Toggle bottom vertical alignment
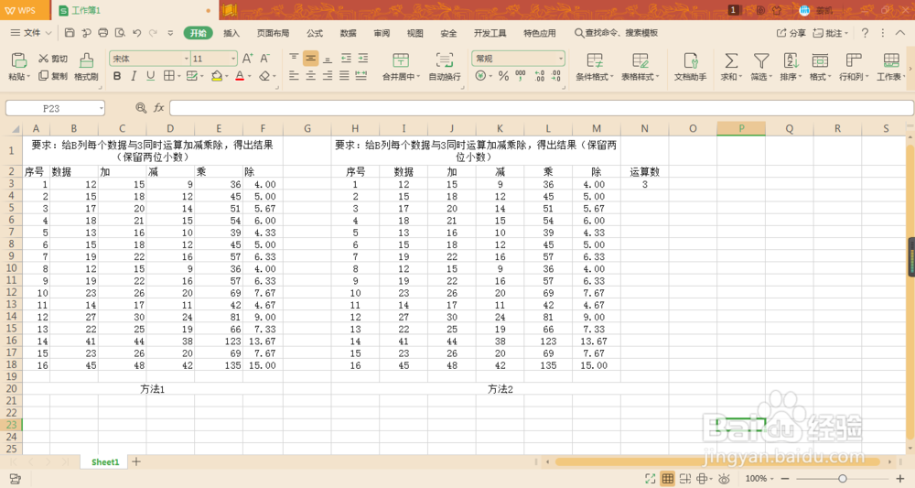The width and height of the screenshot is (915, 488). (x=328, y=59)
